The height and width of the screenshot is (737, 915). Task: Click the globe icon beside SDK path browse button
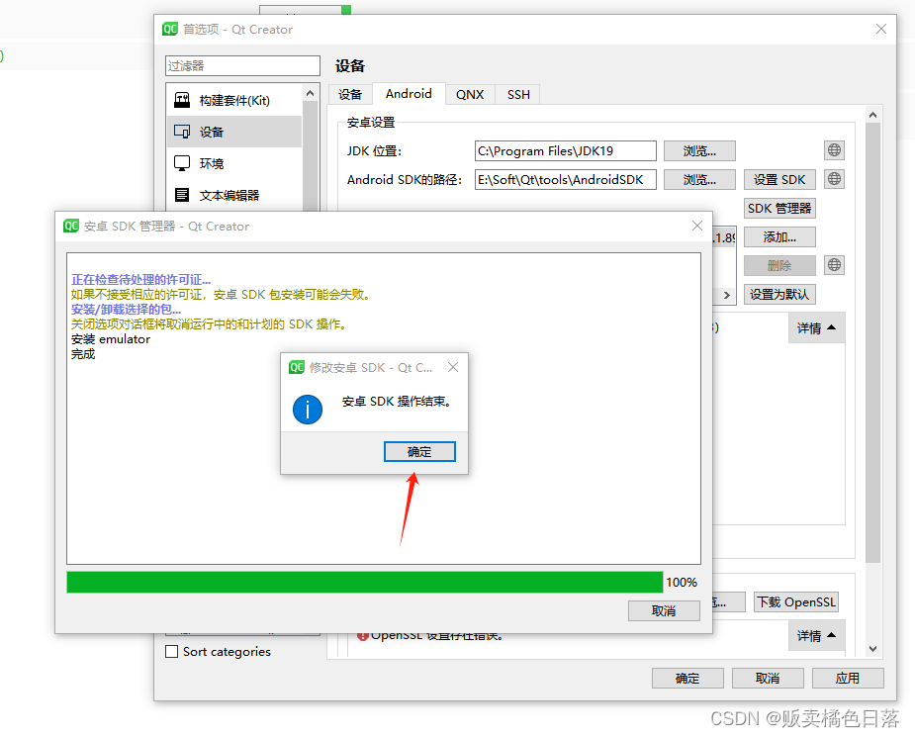coord(834,179)
